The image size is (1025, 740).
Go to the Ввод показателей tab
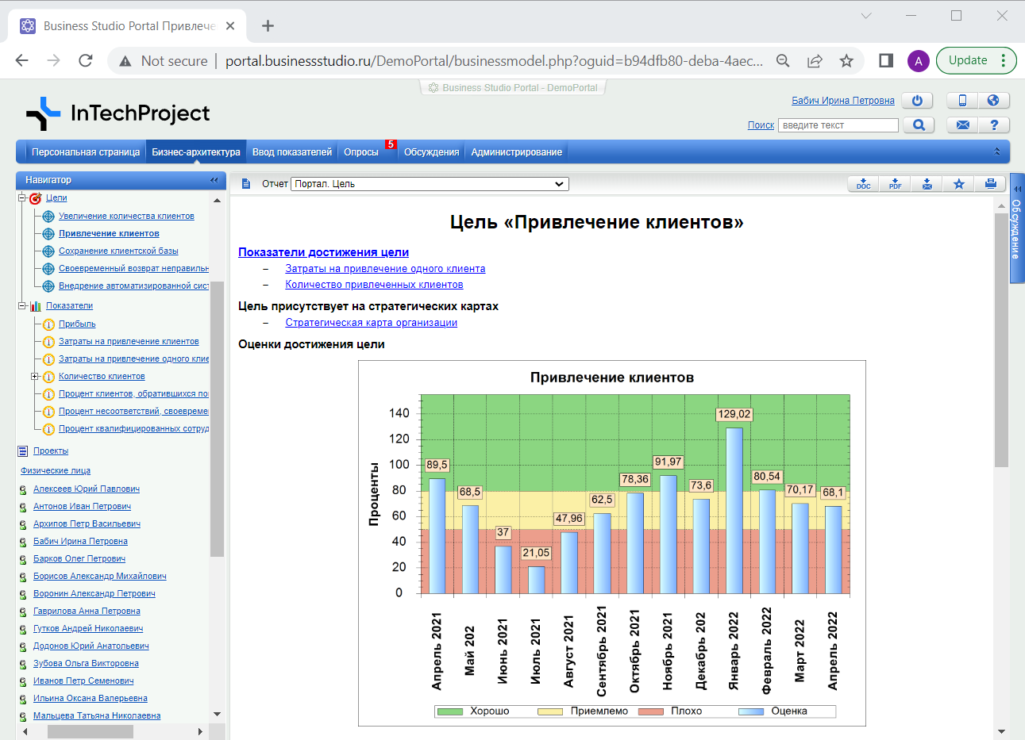[291, 152]
